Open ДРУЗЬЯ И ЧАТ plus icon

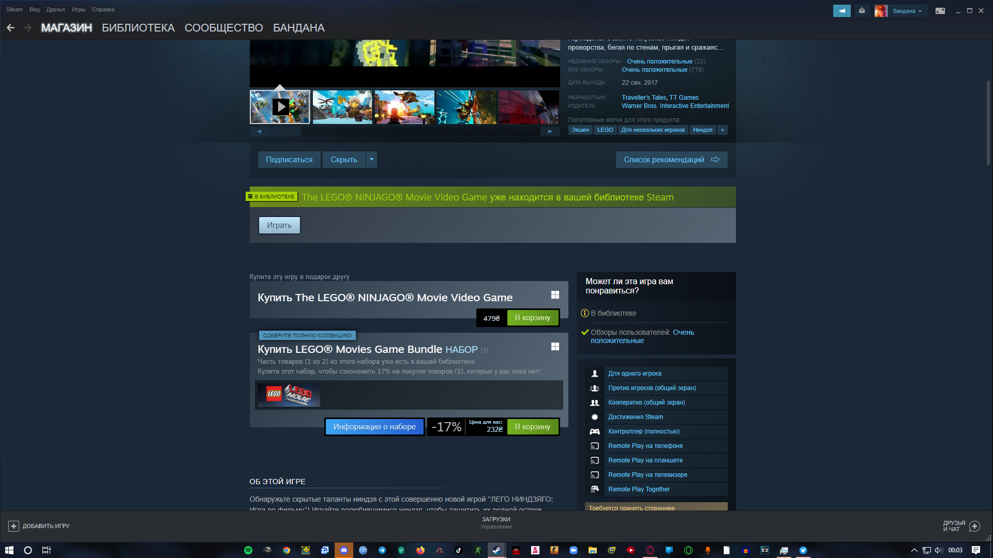975,526
